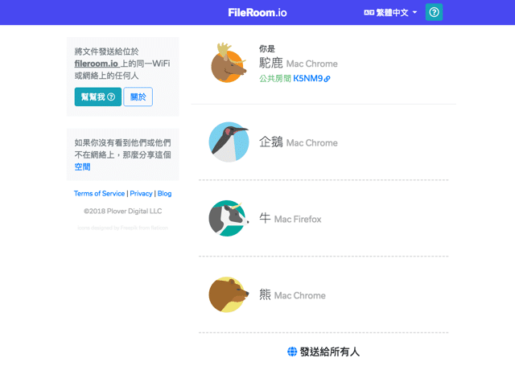This screenshot has height=370, width=515.
Task: Click 牛 Mac Firefox device name
Action: click(x=290, y=219)
